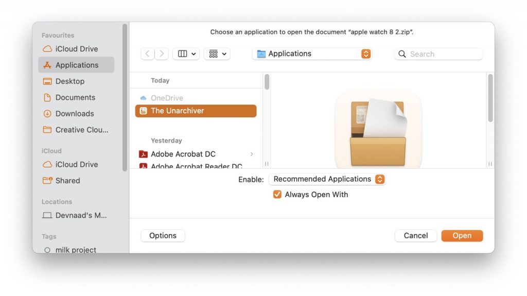
Task: Click the iCloud Drive cloud icon in Favourites
Action: click(47, 49)
